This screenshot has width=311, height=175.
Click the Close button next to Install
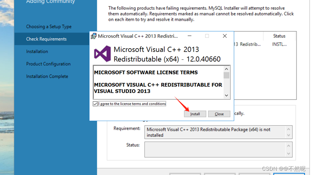click(219, 114)
